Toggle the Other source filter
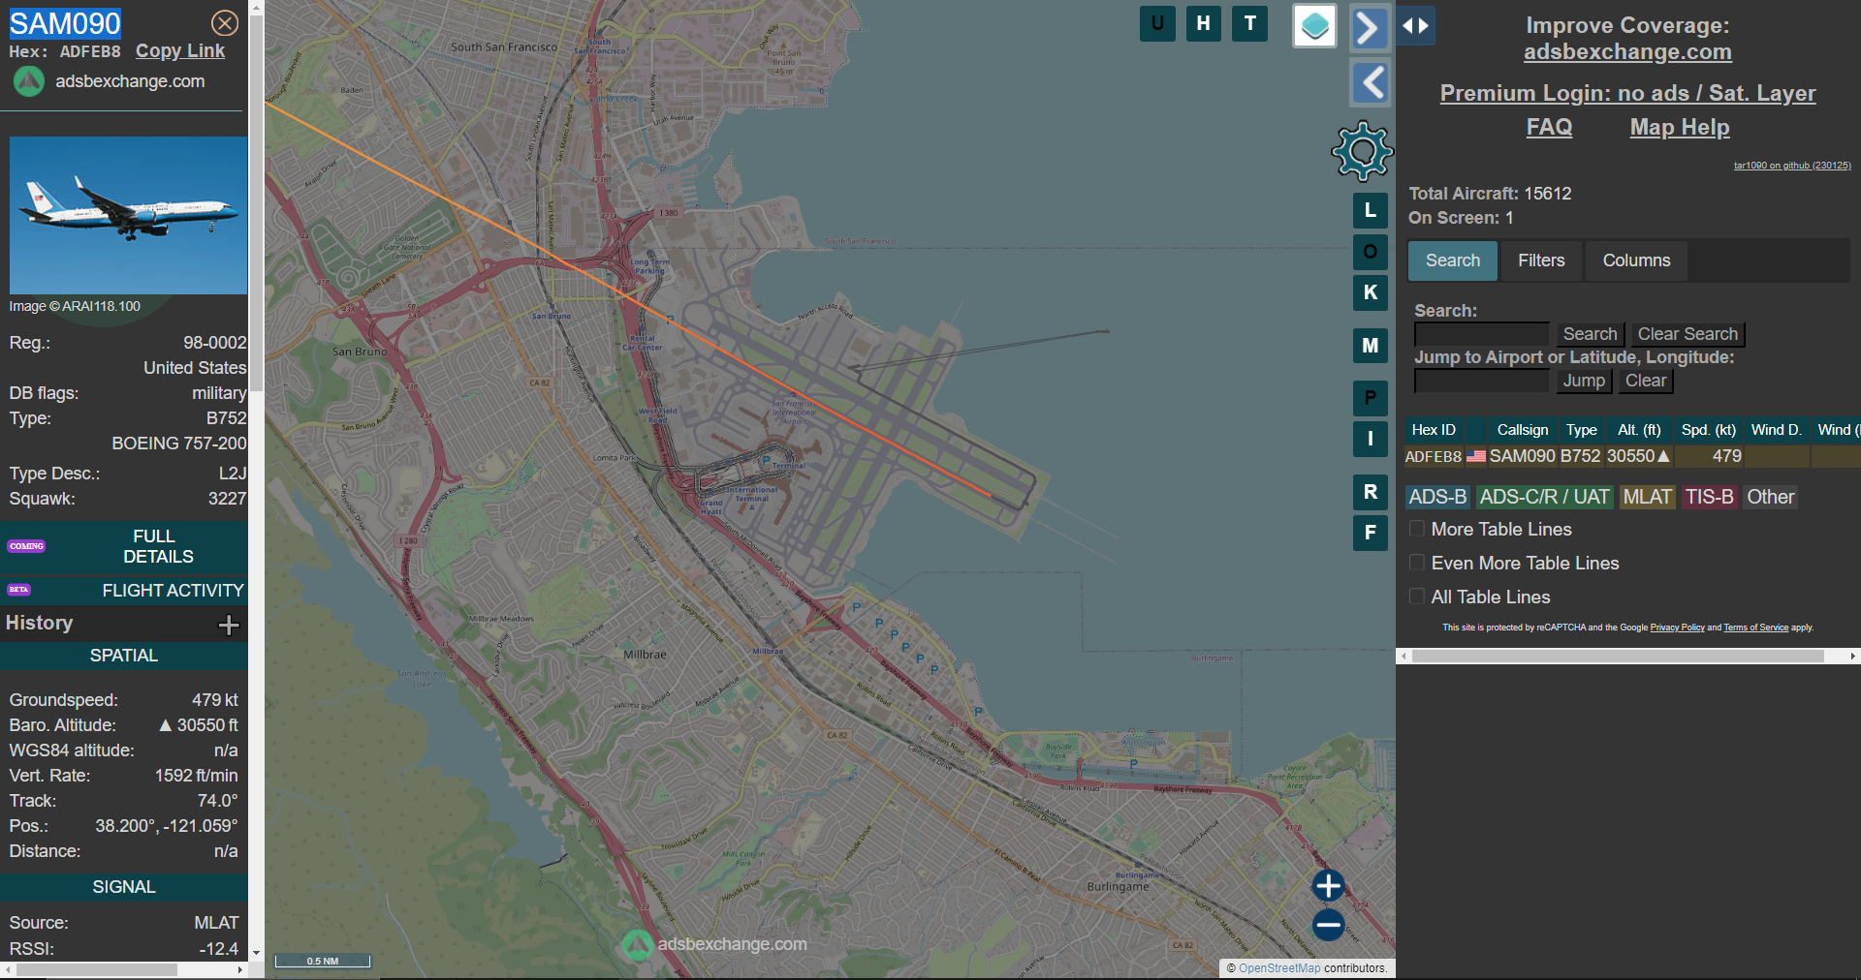The width and height of the screenshot is (1861, 980). (x=1770, y=497)
